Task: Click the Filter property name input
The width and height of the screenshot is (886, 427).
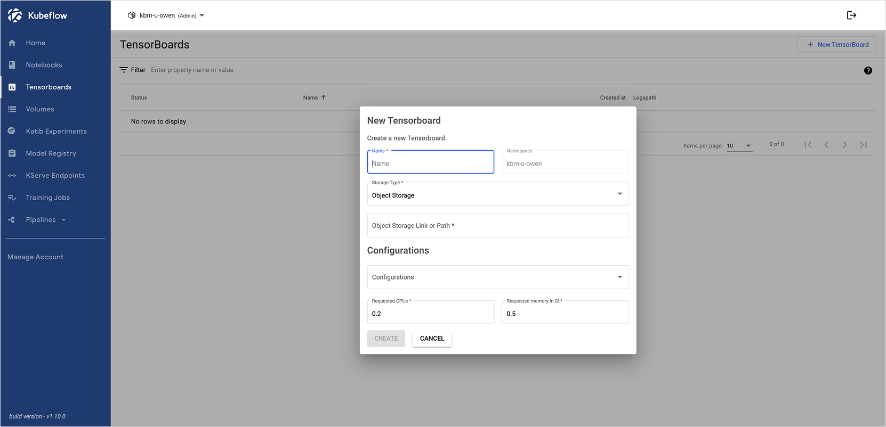Action: pyautogui.click(x=192, y=70)
